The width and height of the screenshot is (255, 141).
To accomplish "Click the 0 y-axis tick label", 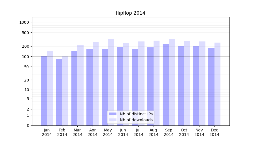I will (28, 125).
